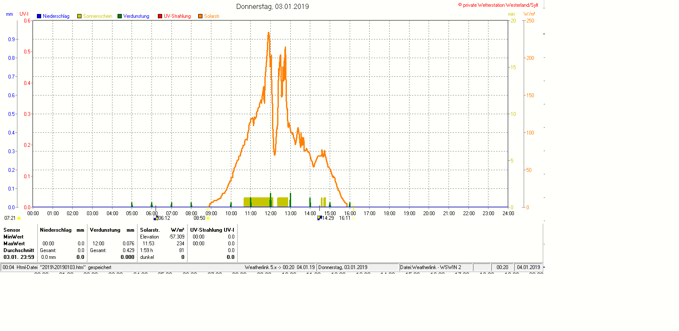679x331 pixels.
Task: Click the sunshine bar just before 13:00
Action: [x=283, y=202]
